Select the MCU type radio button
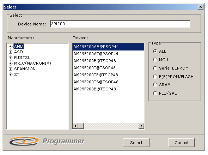 point(155,60)
